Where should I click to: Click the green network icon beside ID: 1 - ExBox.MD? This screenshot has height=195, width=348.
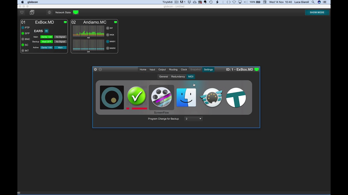256,70
